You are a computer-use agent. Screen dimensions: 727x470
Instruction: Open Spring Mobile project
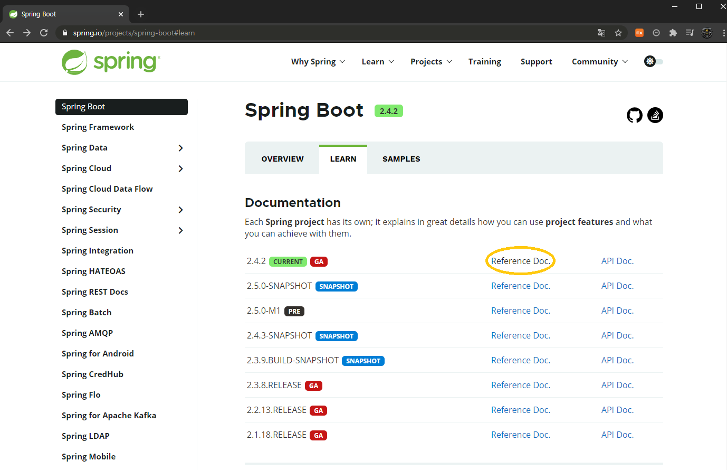89,457
